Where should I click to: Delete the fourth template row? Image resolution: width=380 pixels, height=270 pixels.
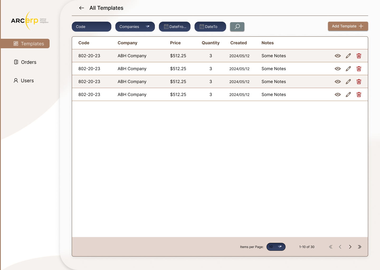point(359,94)
